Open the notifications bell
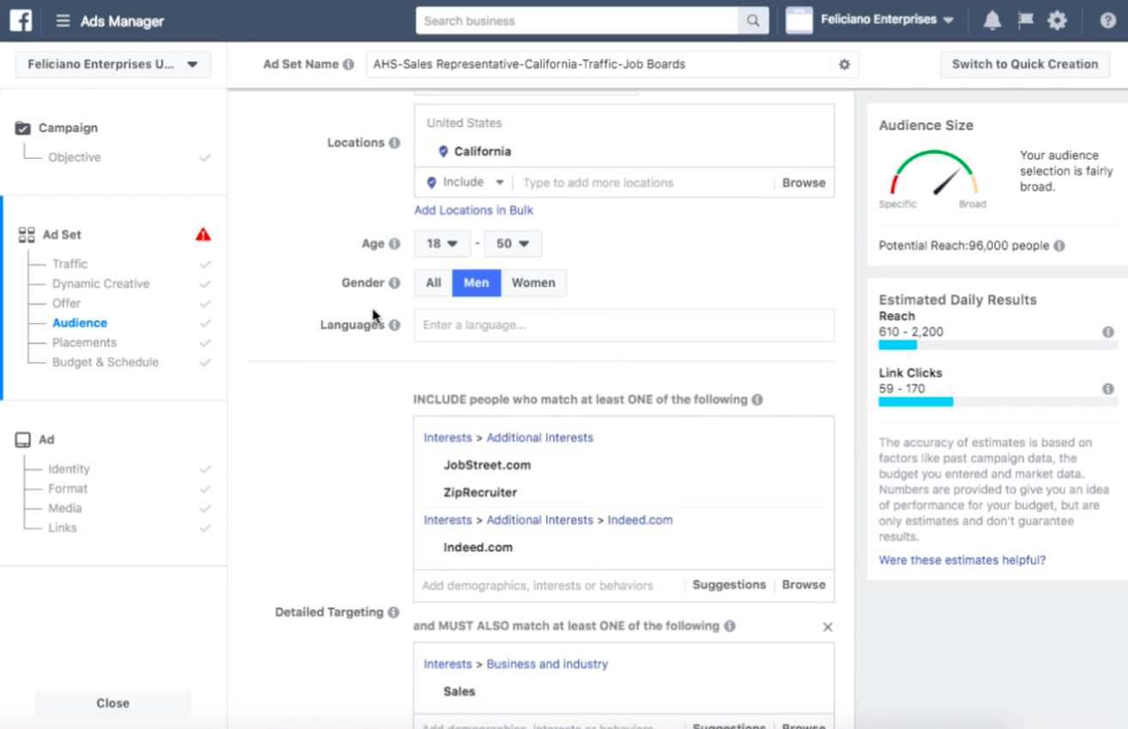Screen dimensions: 1128x729 click(x=992, y=21)
